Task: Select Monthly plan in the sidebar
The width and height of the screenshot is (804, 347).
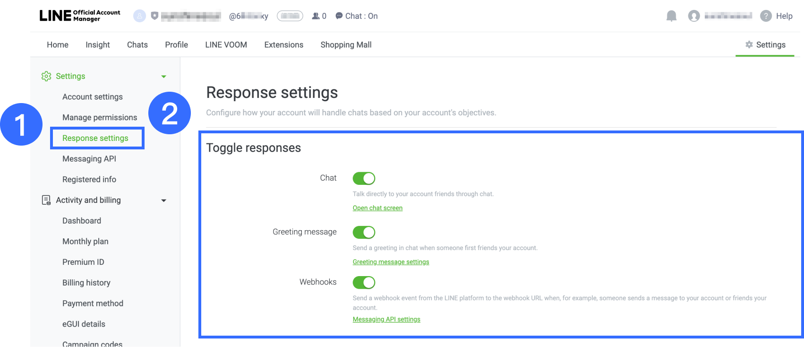Action: [86, 241]
